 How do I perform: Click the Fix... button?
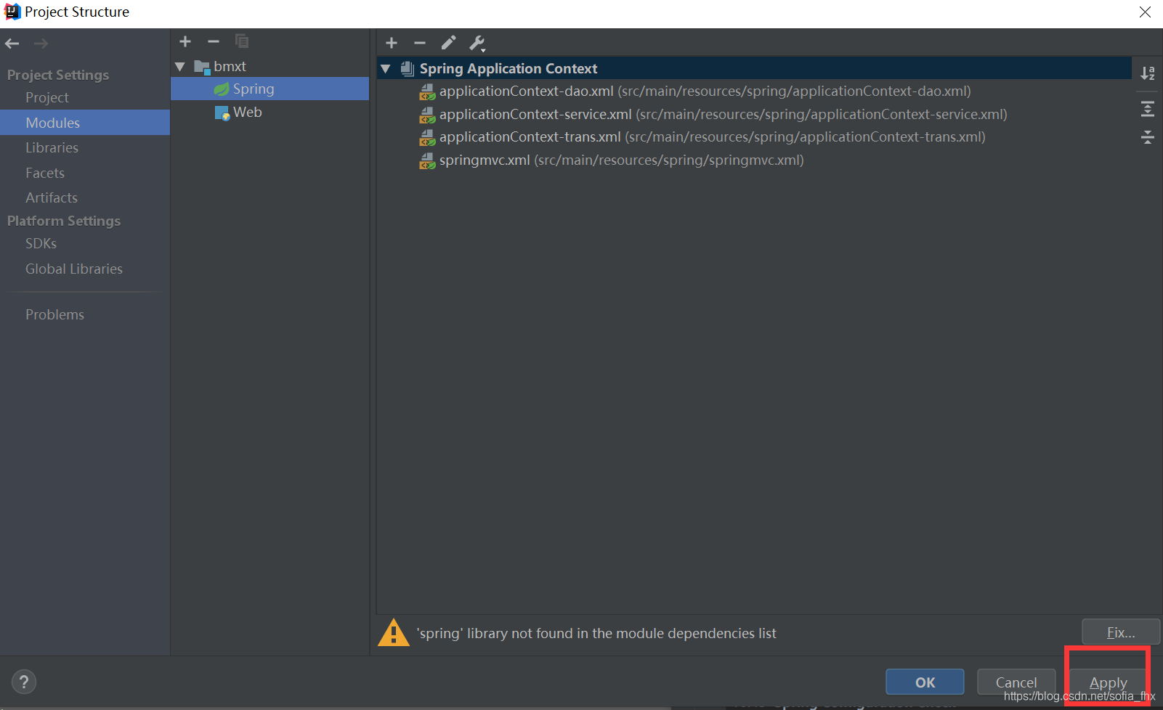1121,632
